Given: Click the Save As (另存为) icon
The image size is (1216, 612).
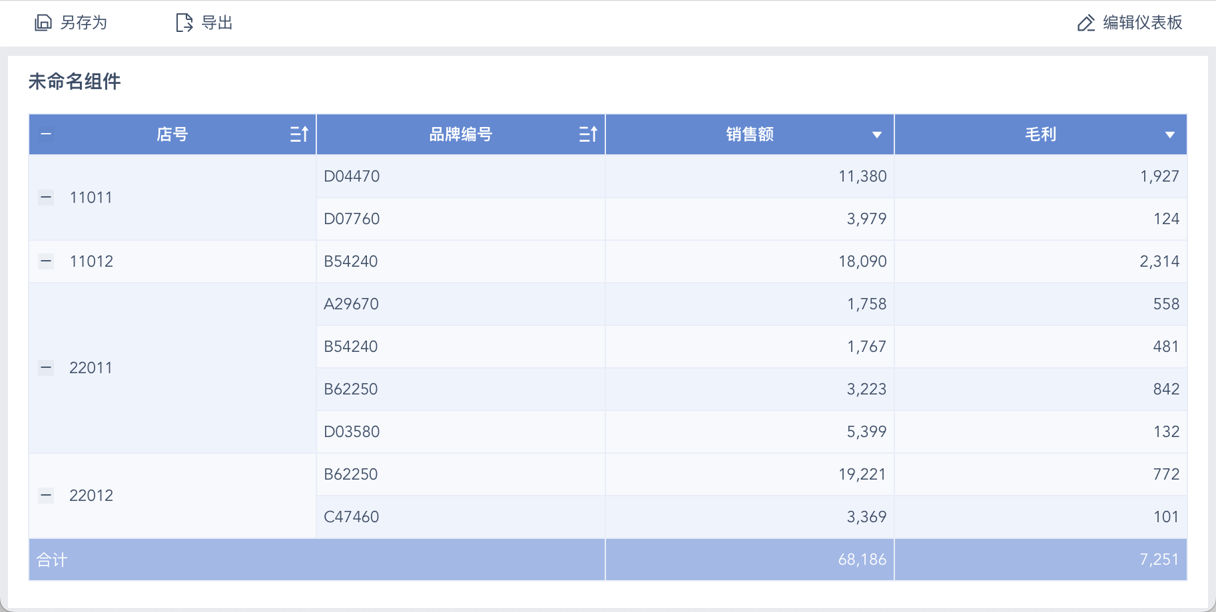Looking at the screenshot, I should tap(43, 23).
